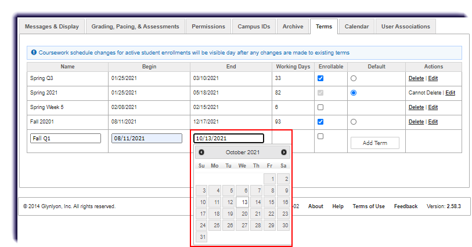
Task: Focus the Begin date field 08/11/2021
Action: click(147, 139)
